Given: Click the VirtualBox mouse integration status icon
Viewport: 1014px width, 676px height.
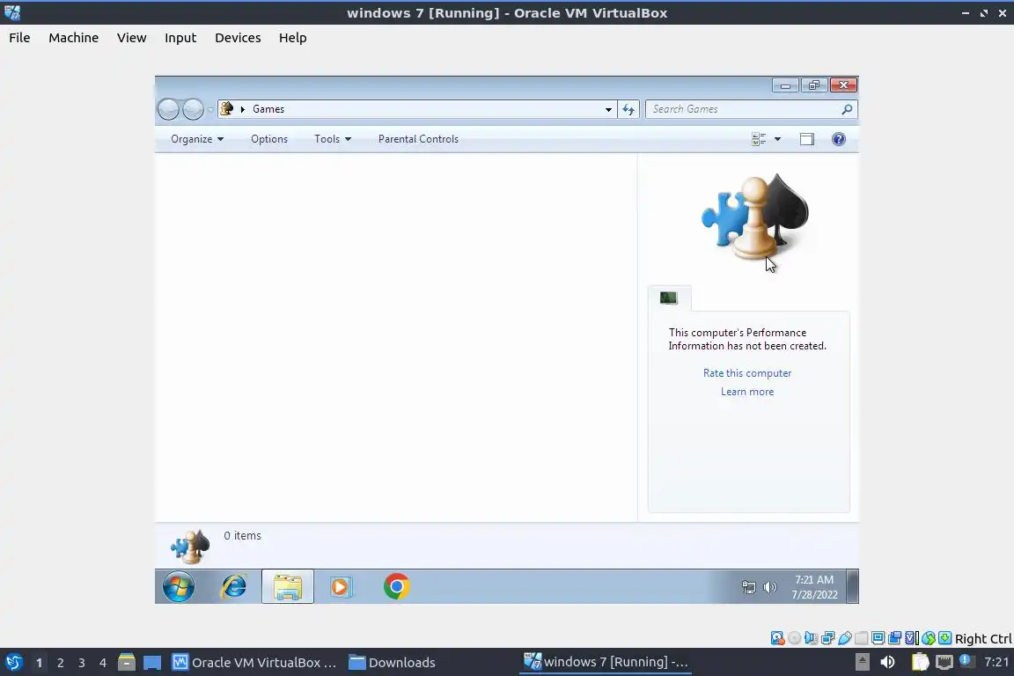Looking at the screenshot, I should coord(929,638).
